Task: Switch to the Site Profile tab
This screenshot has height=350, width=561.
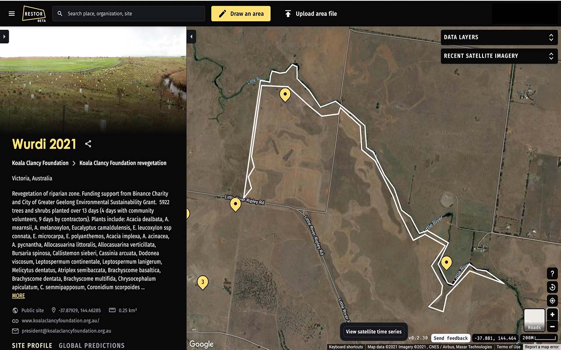Action: coord(32,346)
